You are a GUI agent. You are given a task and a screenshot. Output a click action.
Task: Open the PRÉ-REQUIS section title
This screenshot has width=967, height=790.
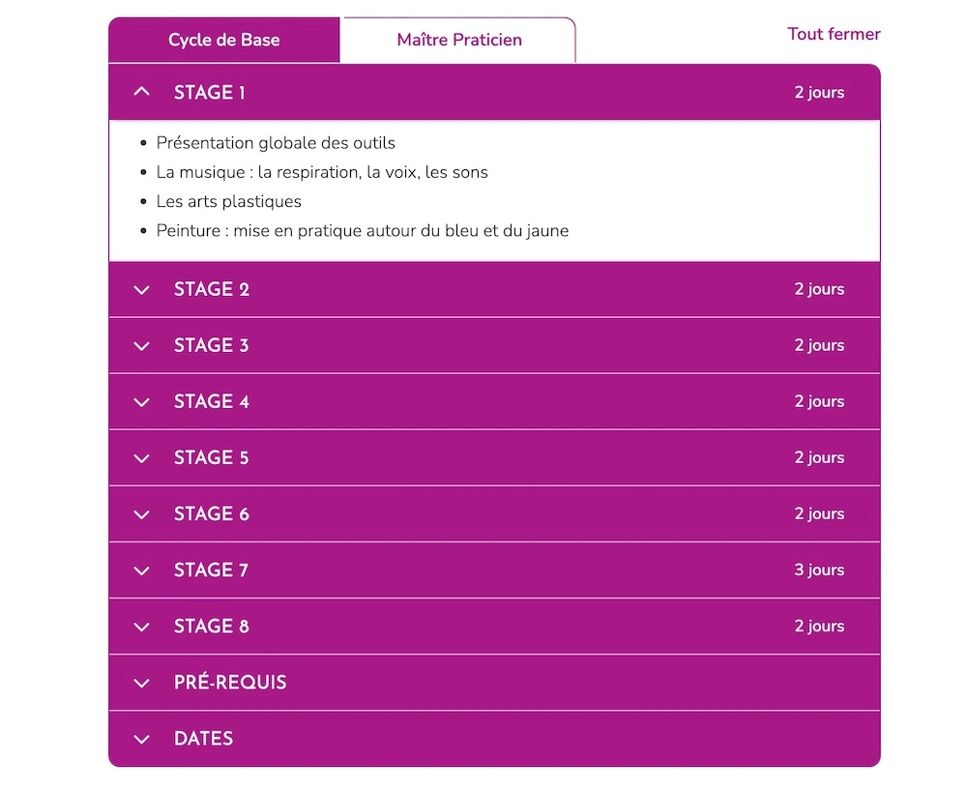(x=230, y=683)
